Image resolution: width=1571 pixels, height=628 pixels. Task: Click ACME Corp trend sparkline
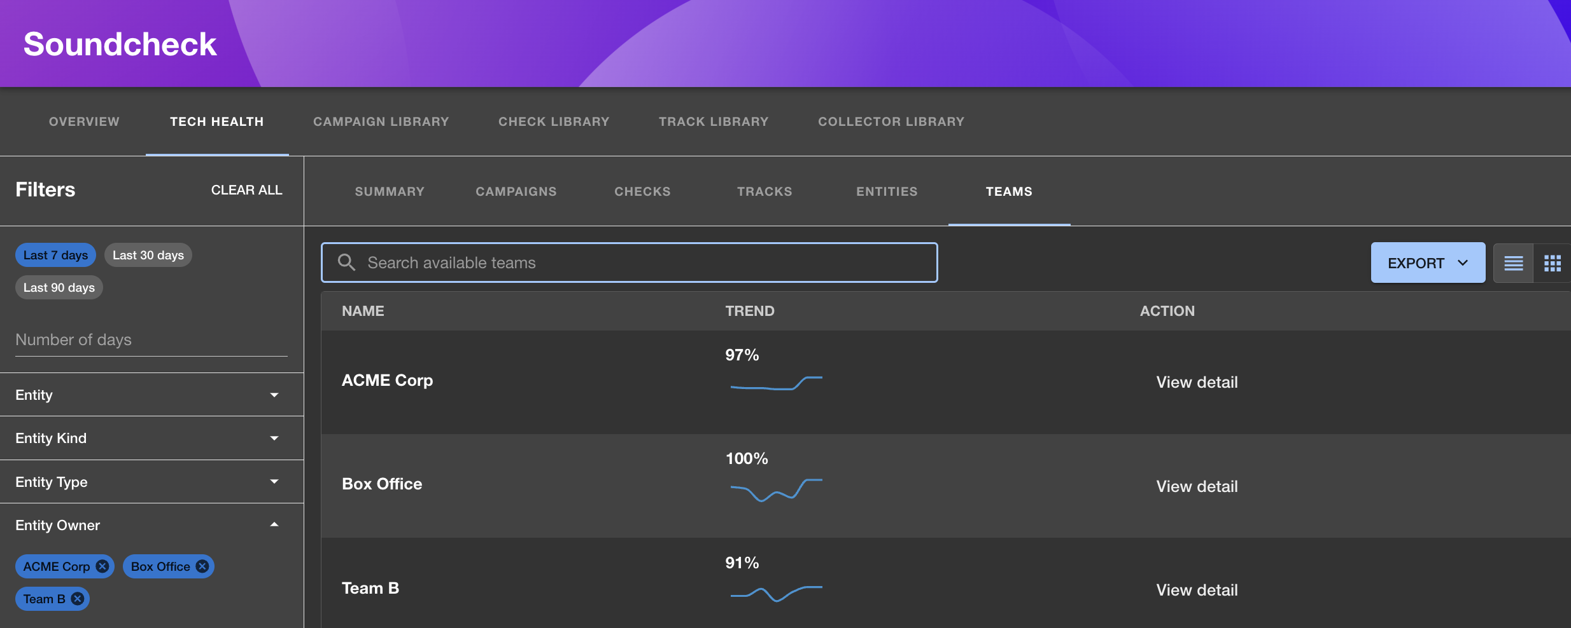pyautogui.click(x=776, y=383)
